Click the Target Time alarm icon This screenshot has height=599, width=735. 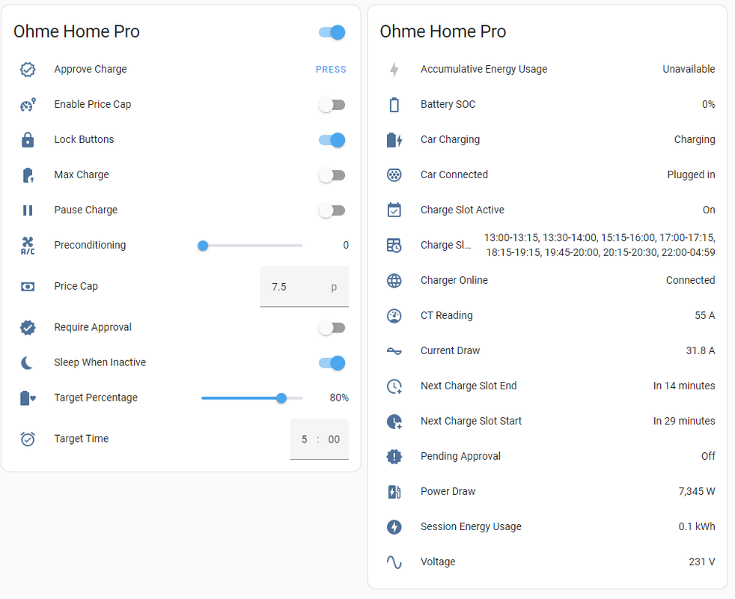pyautogui.click(x=28, y=439)
